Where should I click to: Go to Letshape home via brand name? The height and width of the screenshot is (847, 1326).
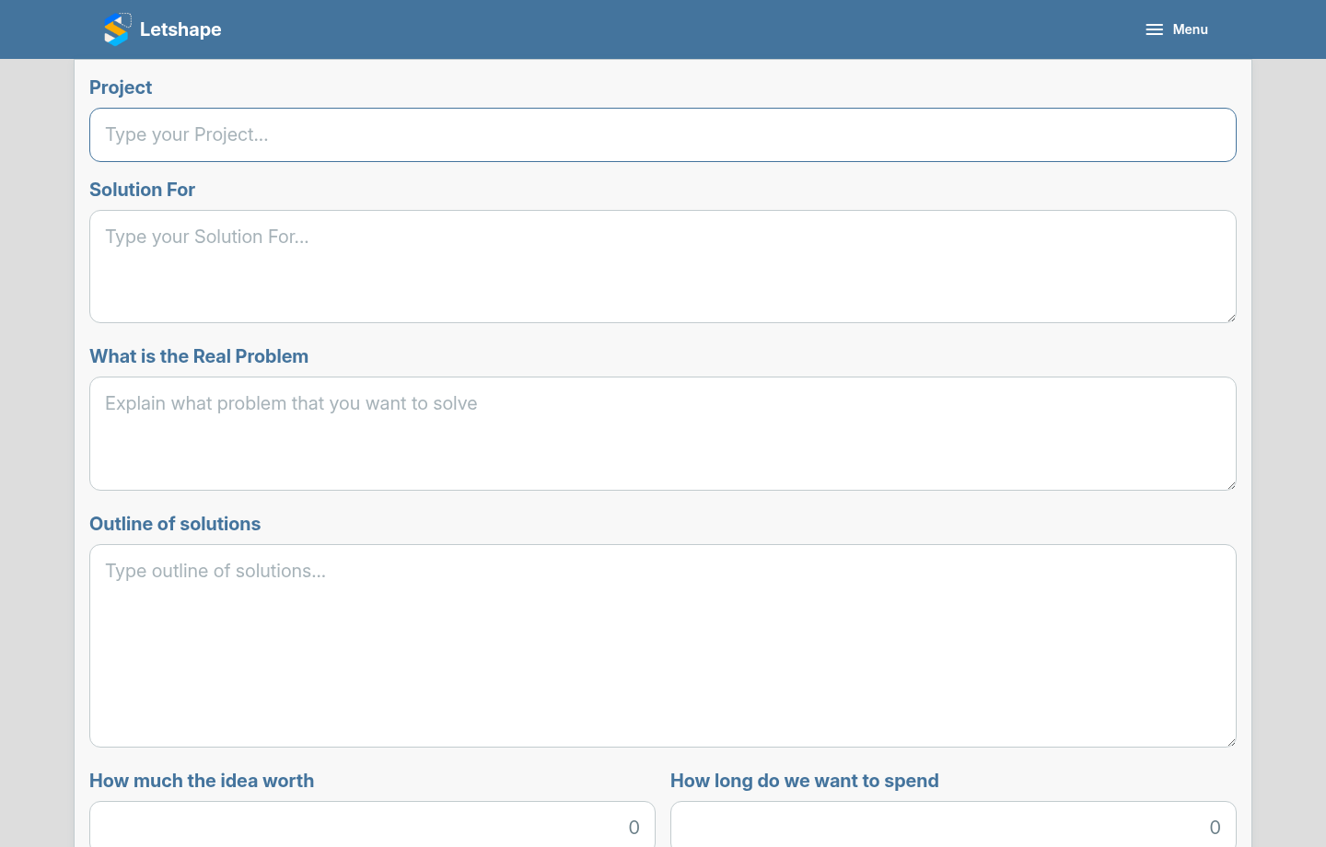tap(180, 29)
